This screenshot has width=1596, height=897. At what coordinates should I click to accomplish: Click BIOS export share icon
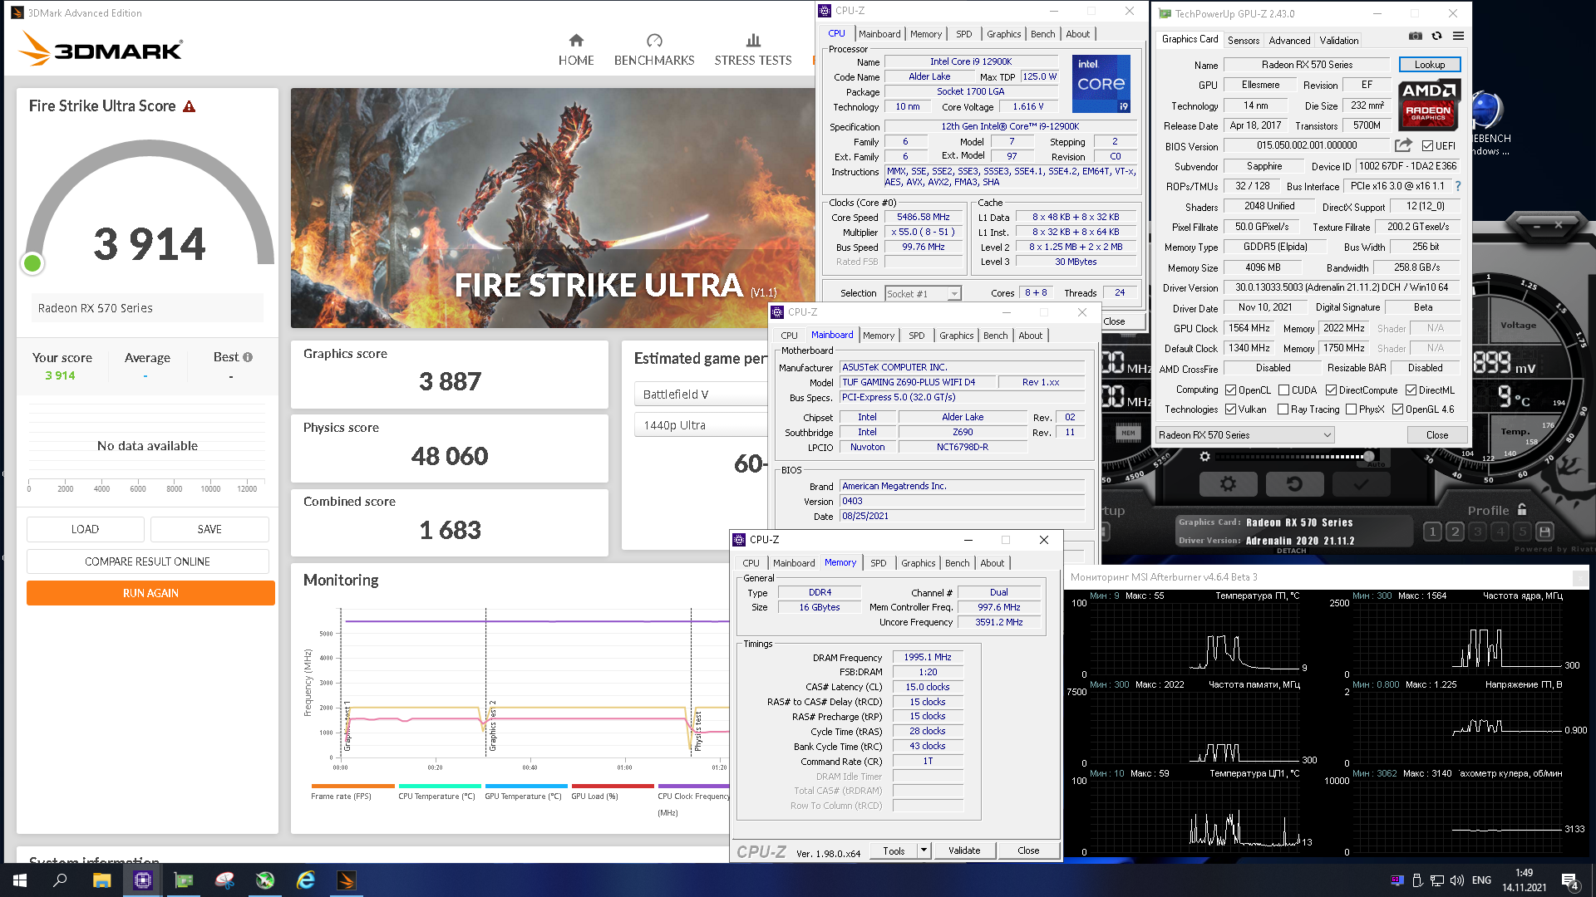1403,145
